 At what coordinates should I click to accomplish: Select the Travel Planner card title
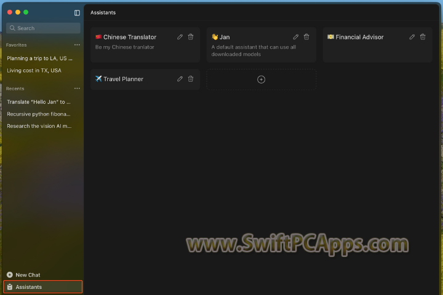pyautogui.click(x=123, y=79)
